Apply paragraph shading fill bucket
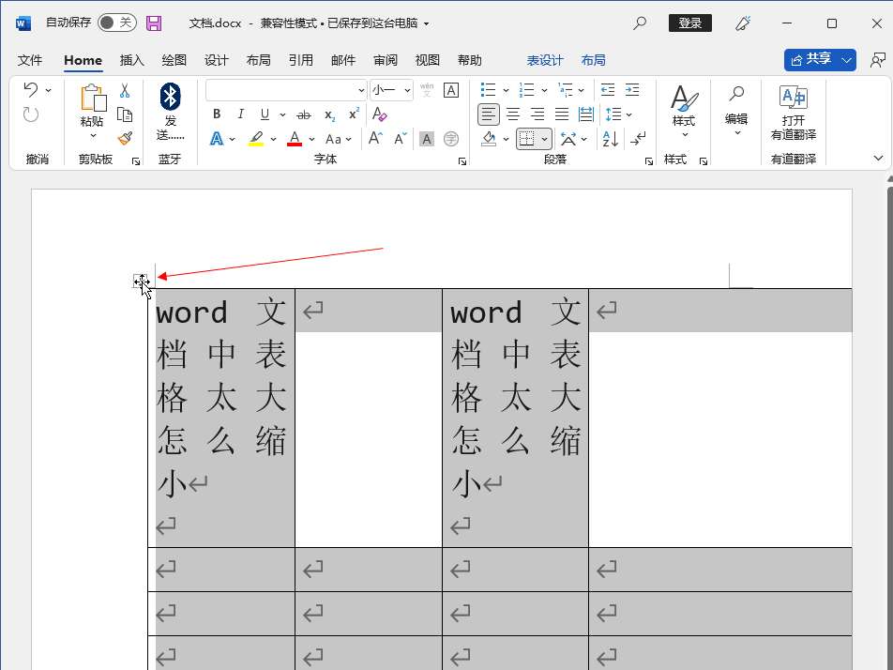Screen dimensions: 893x670 pos(489,139)
